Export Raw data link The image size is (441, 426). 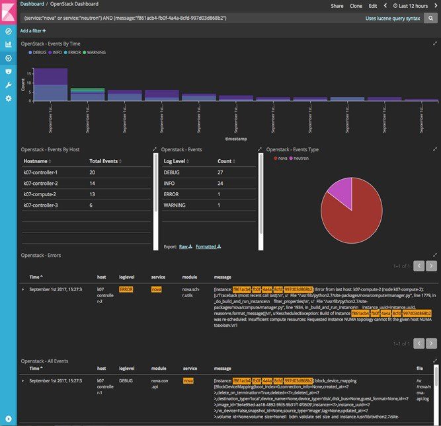[186, 247]
